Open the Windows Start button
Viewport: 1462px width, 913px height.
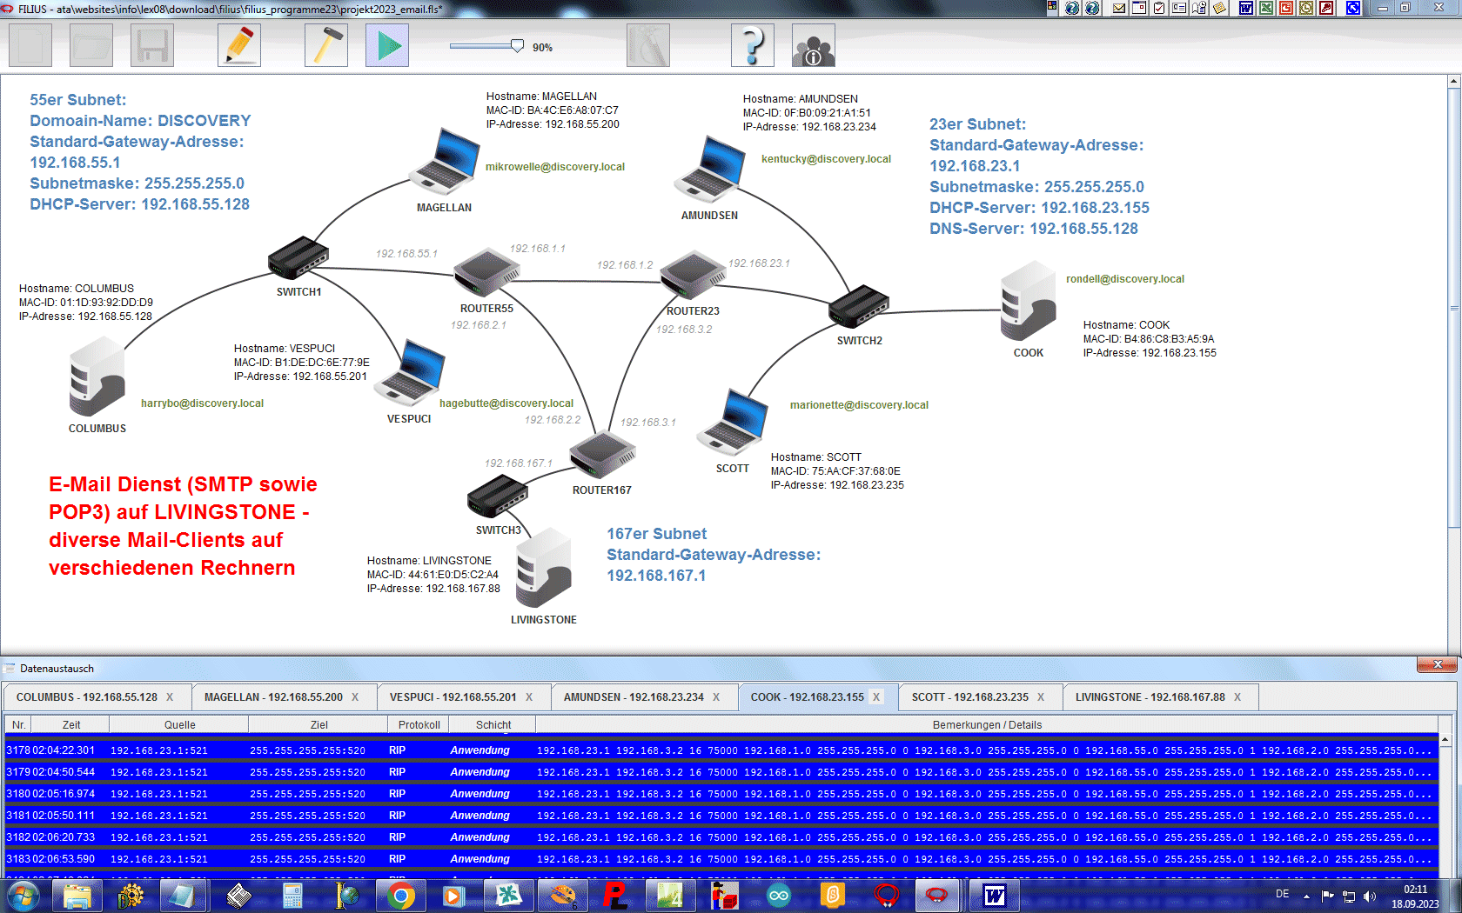(23, 895)
